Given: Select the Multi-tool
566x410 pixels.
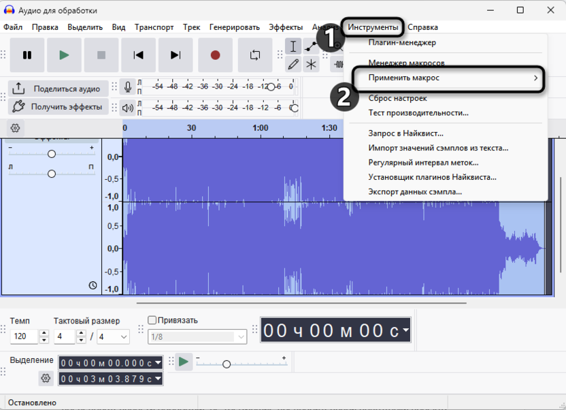Looking at the screenshot, I should pos(310,65).
